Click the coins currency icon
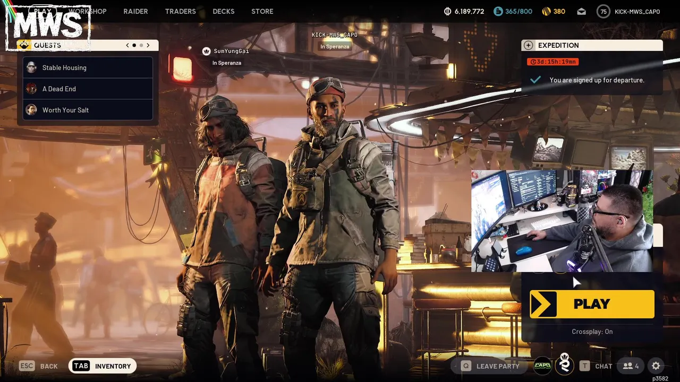This screenshot has width=680, height=382. 447,11
